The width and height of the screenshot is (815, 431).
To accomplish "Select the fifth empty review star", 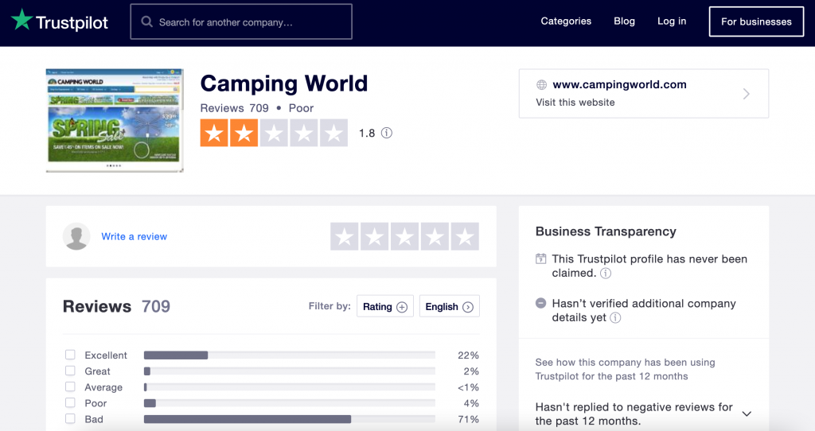I will [465, 236].
